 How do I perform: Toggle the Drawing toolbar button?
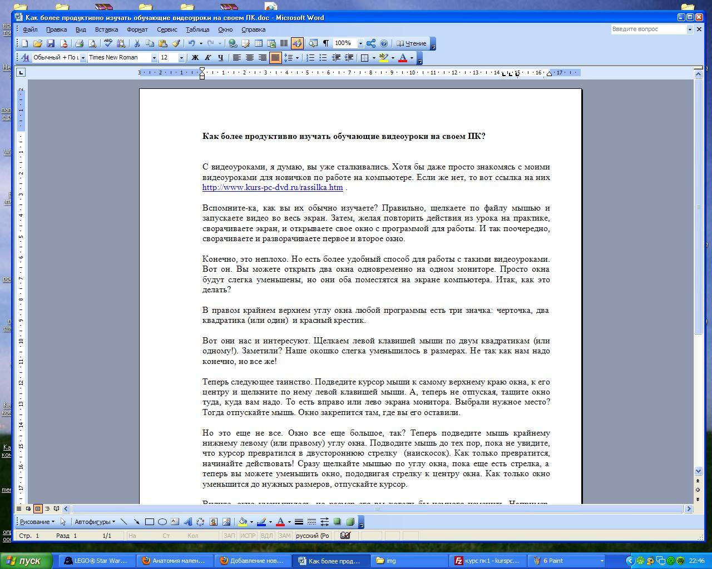(296, 43)
